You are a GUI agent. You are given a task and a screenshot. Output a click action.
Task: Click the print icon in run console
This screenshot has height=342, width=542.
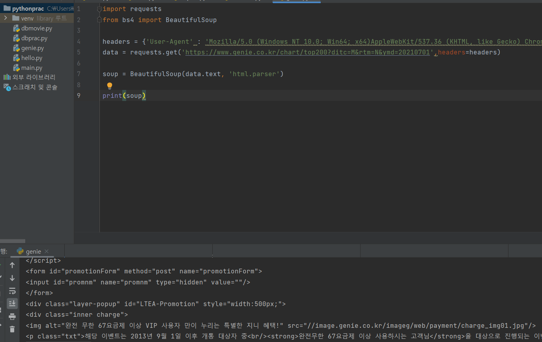(x=12, y=317)
